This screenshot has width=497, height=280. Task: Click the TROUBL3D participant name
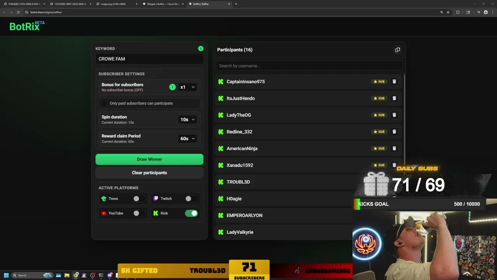click(238, 182)
